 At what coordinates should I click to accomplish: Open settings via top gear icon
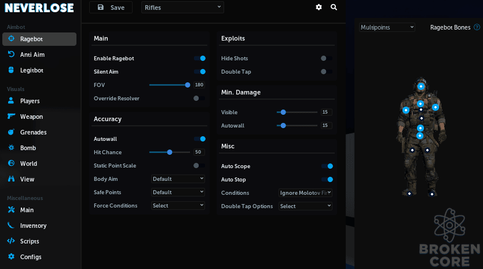pyautogui.click(x=319, y=7)
